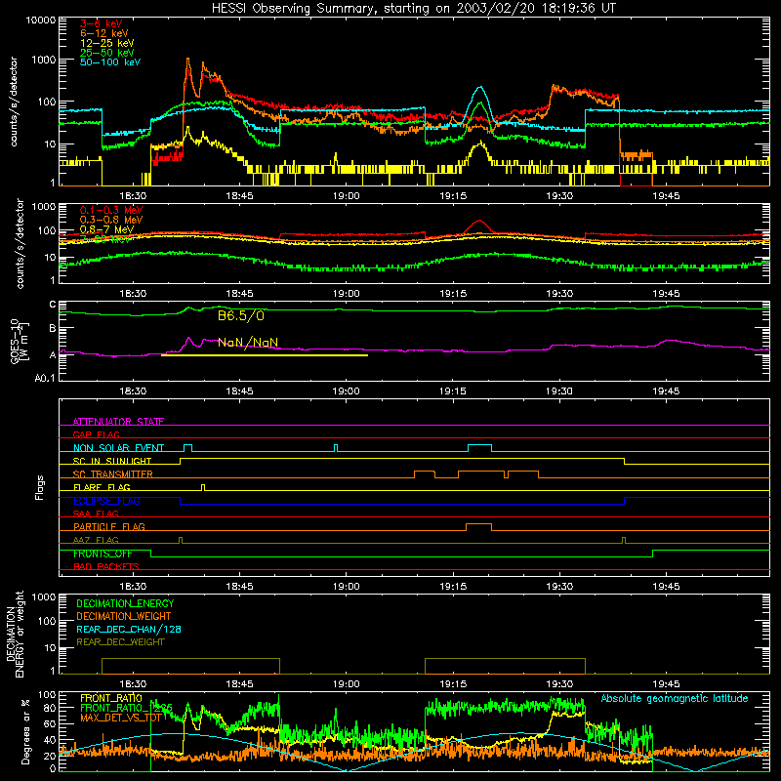Viewport: 781px width, 781px height.
Task: Click the 0.8-7 MeV legend label
Action: click(106, 229)
